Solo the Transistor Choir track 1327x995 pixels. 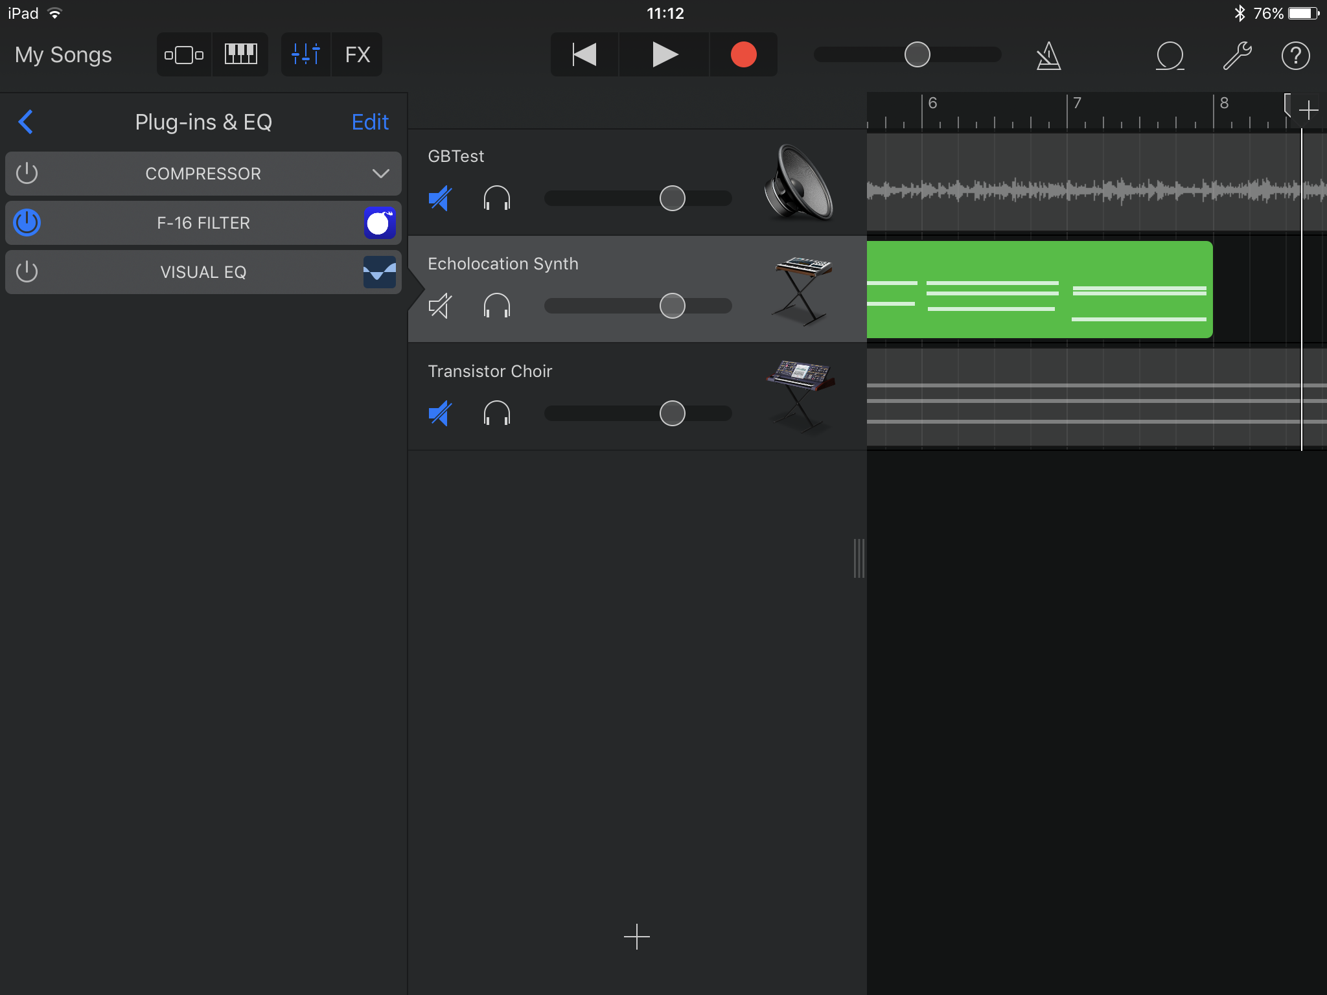(x=497, y=413)
